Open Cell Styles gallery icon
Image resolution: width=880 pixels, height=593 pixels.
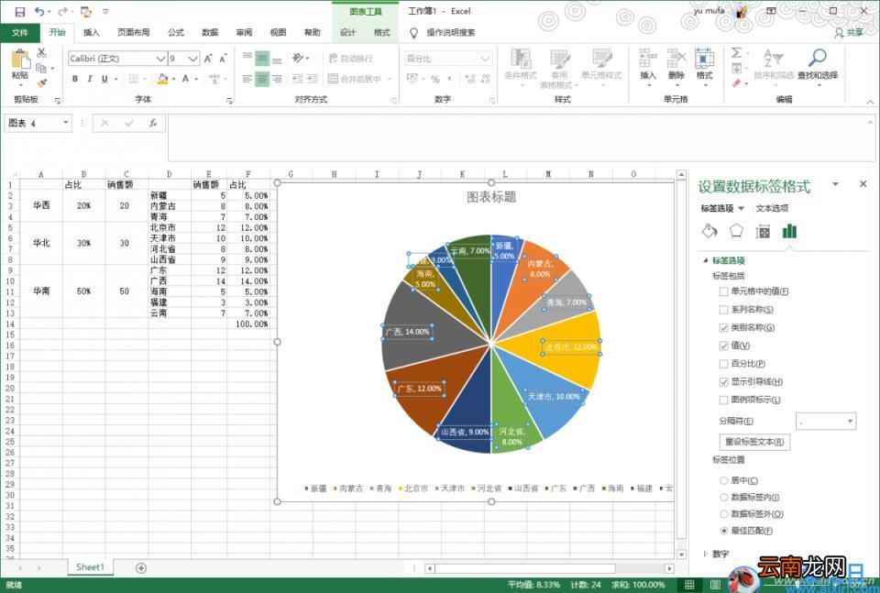(601, 60)
